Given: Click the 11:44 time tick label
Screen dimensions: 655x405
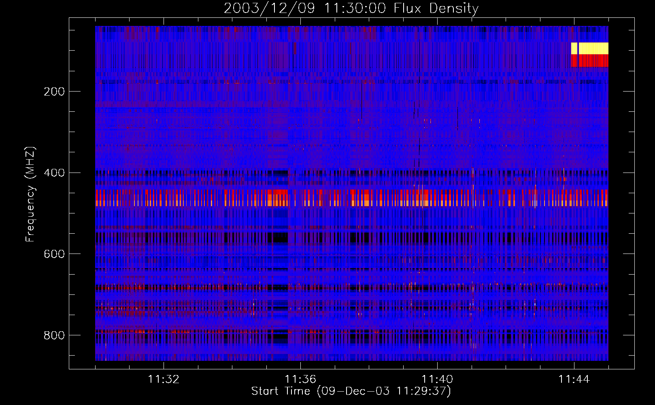Looking at the screenshot, I should [x=574, y=379].
